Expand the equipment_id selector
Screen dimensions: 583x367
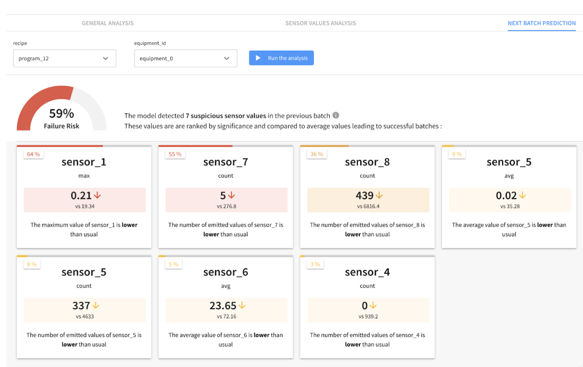185,58
